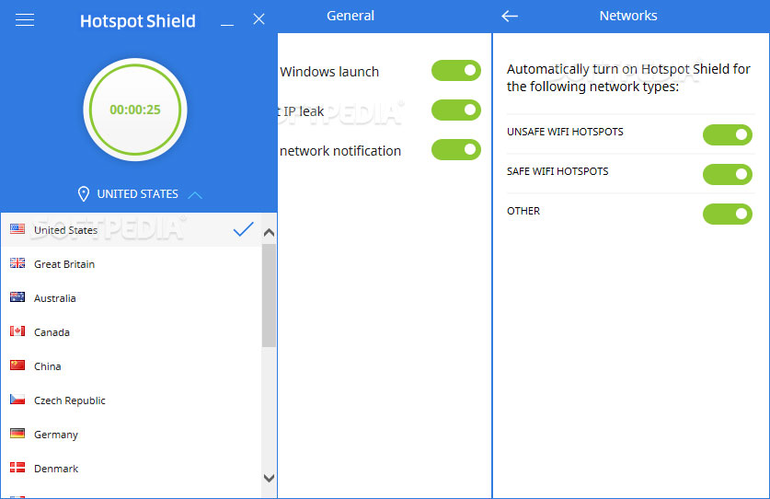This screenshot has width=770, height=499.
Task: Click the China flag icon
Action: pos(17,366)
